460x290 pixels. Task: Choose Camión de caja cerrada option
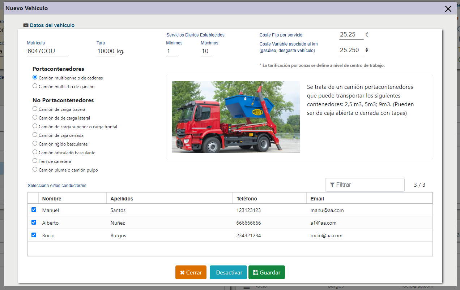[x=35, y=135]
